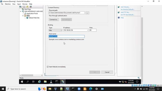Click Help in Actions pane
Screen dimensions: 162x91
coord(122,18)
